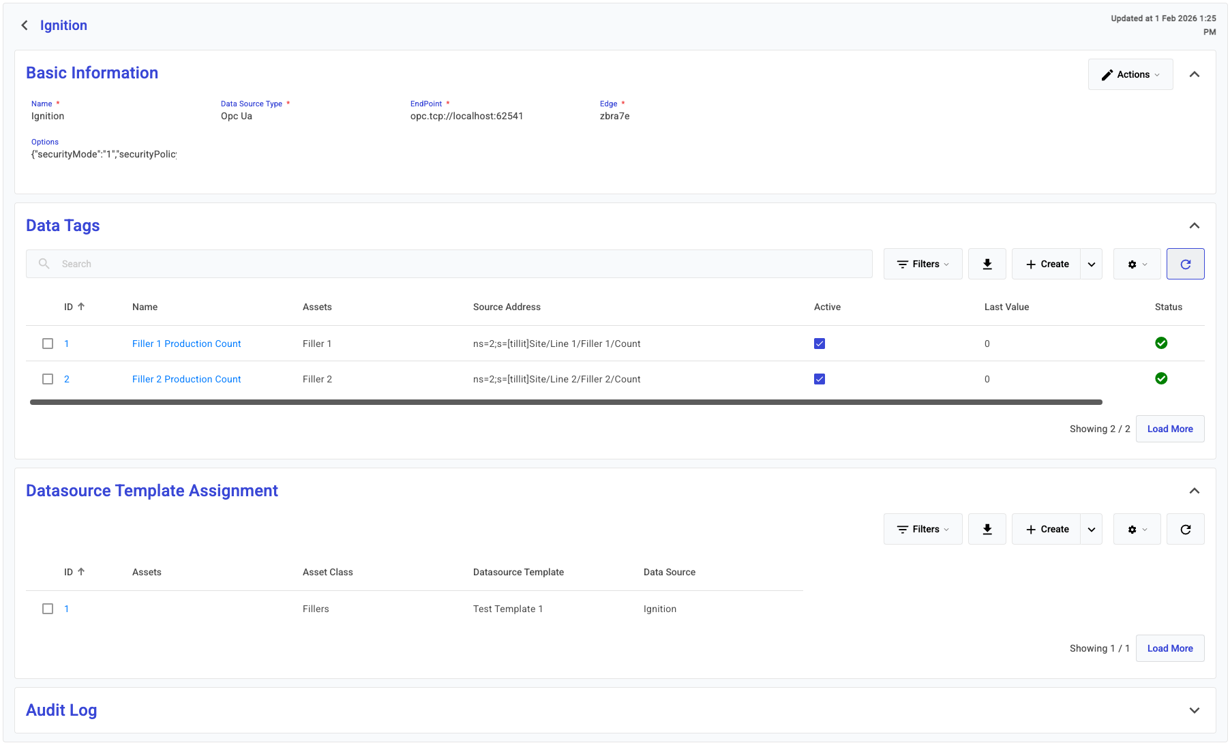1230x743 pixels.
Task: Open the Create dropdown arrow in Data Tags
Action: point(1091,264)
